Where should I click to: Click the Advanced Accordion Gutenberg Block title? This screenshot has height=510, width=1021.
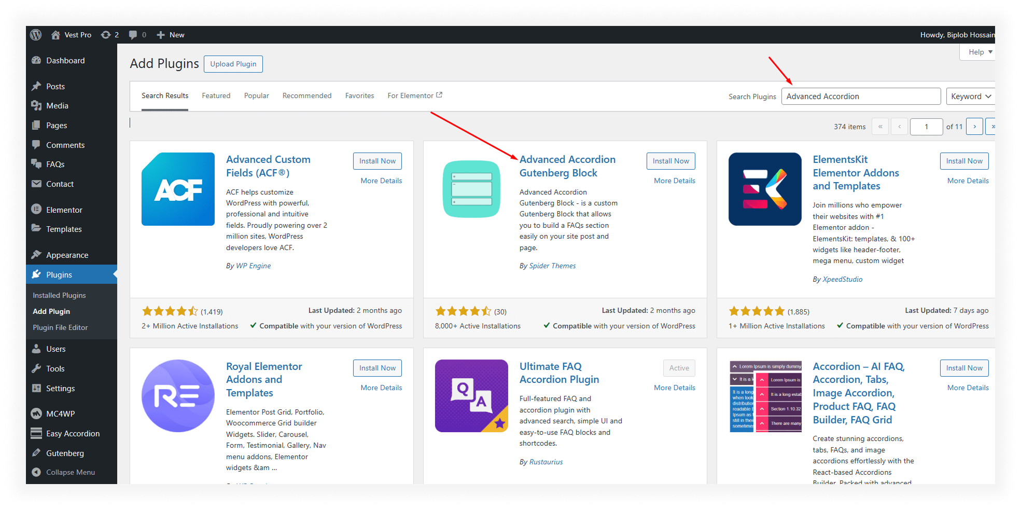[568, 166]
